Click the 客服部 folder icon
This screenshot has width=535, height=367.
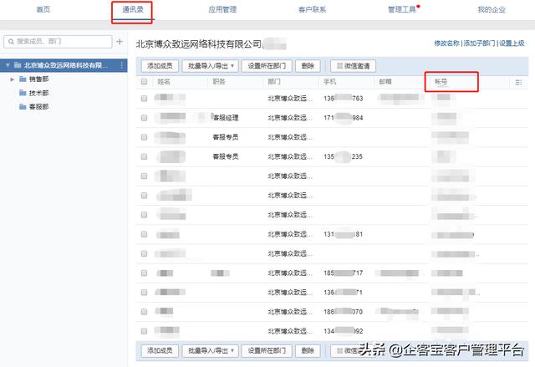[x=23, y=106]
